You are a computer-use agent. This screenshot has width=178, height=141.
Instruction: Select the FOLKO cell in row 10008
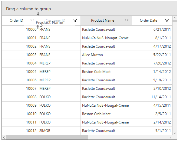59,97
